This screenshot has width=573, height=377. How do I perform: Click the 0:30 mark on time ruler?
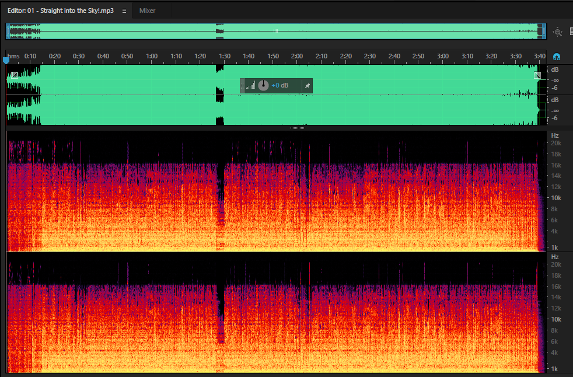click(79, 56)
